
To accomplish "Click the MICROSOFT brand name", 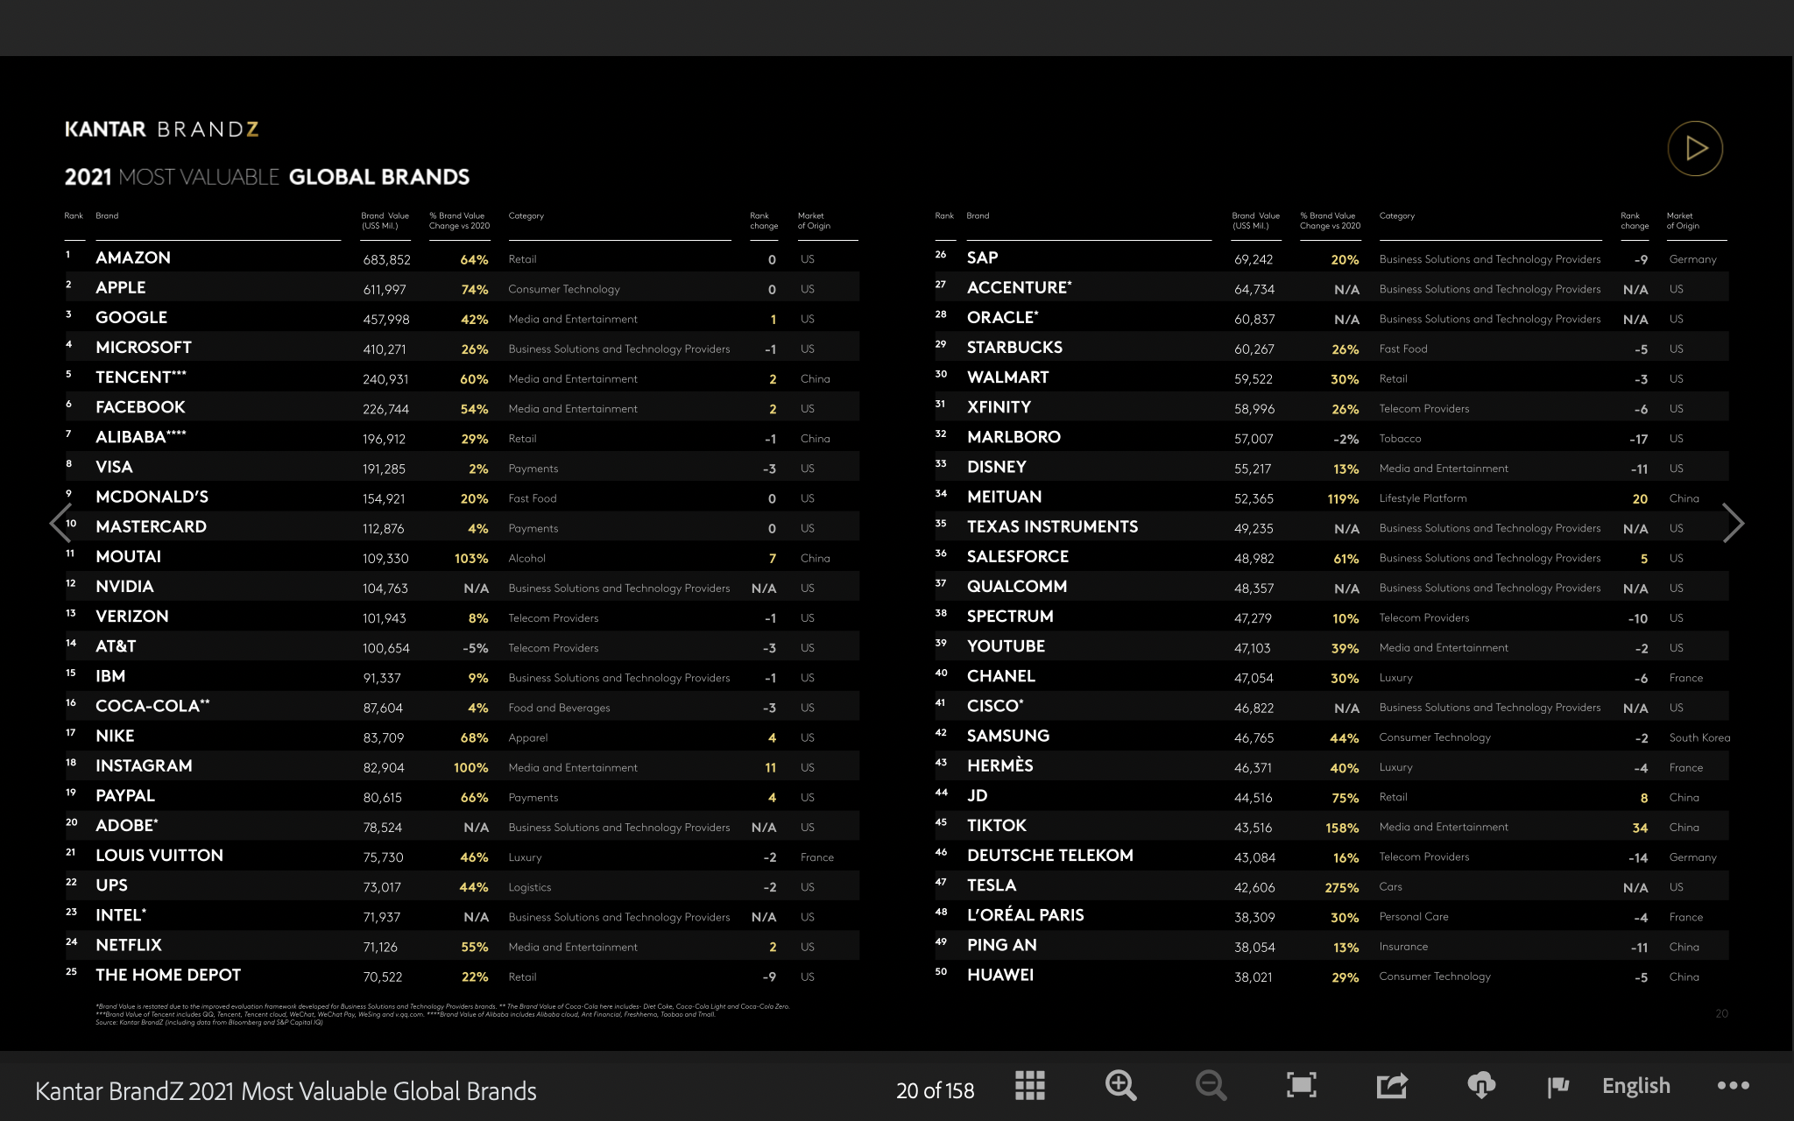I will tap(144, 347).
